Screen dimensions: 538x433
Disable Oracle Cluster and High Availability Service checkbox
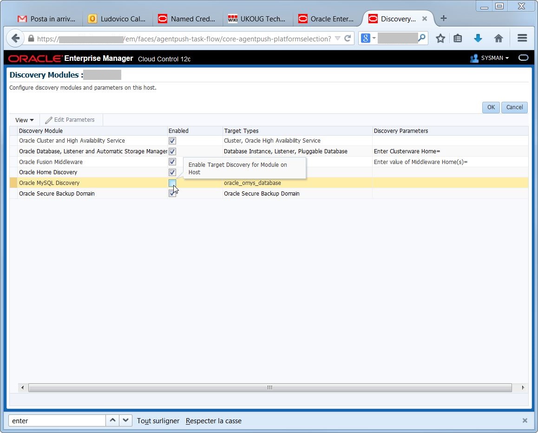pos(172,141)
